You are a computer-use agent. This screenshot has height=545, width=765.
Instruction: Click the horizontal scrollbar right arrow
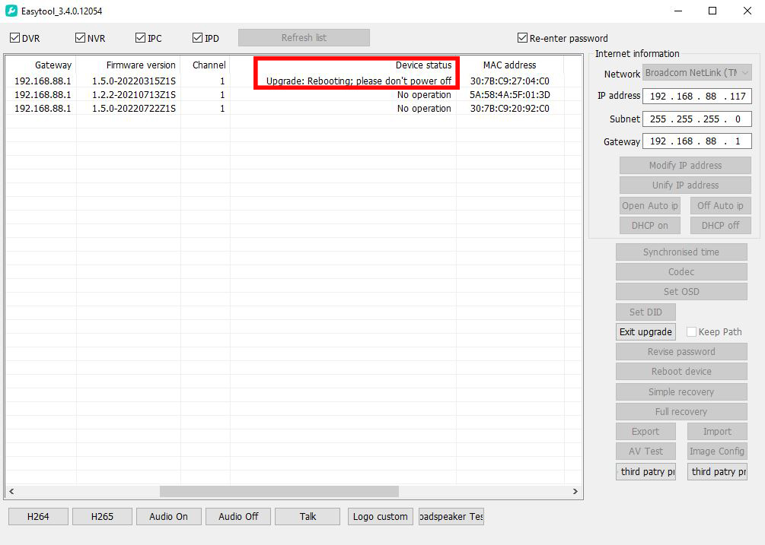(x=575, y=492)
